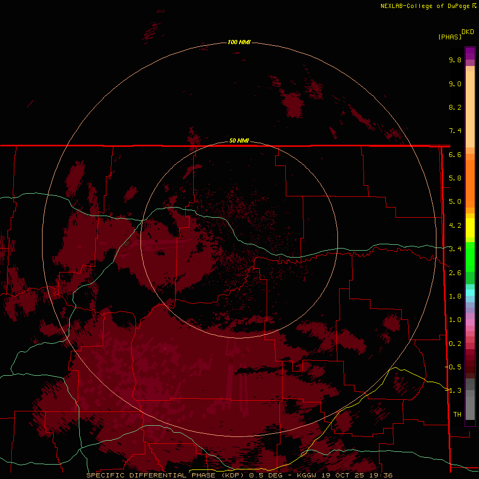Select the 5.8 legend scale value
Screen dimensions: 479x479
[x=455, y=178]
